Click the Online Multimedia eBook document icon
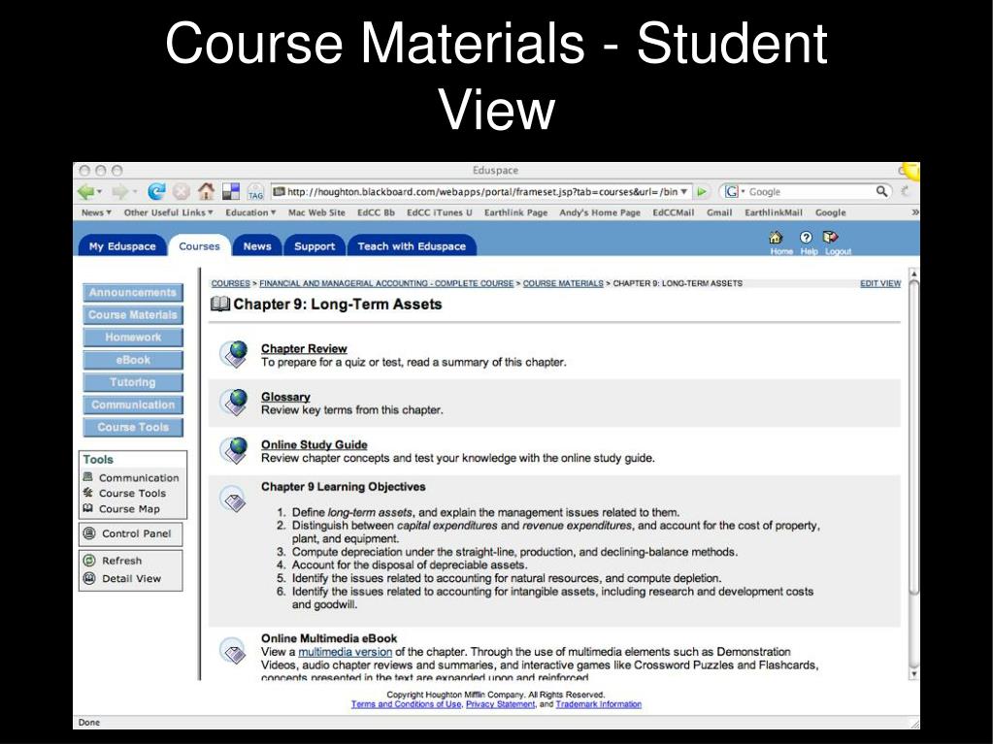This screenshot has height=744, width=993. [x=232, y=651]
